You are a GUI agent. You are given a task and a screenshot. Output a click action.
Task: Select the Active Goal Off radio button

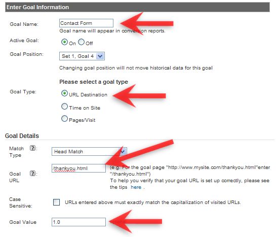click(x=81, y=42)
